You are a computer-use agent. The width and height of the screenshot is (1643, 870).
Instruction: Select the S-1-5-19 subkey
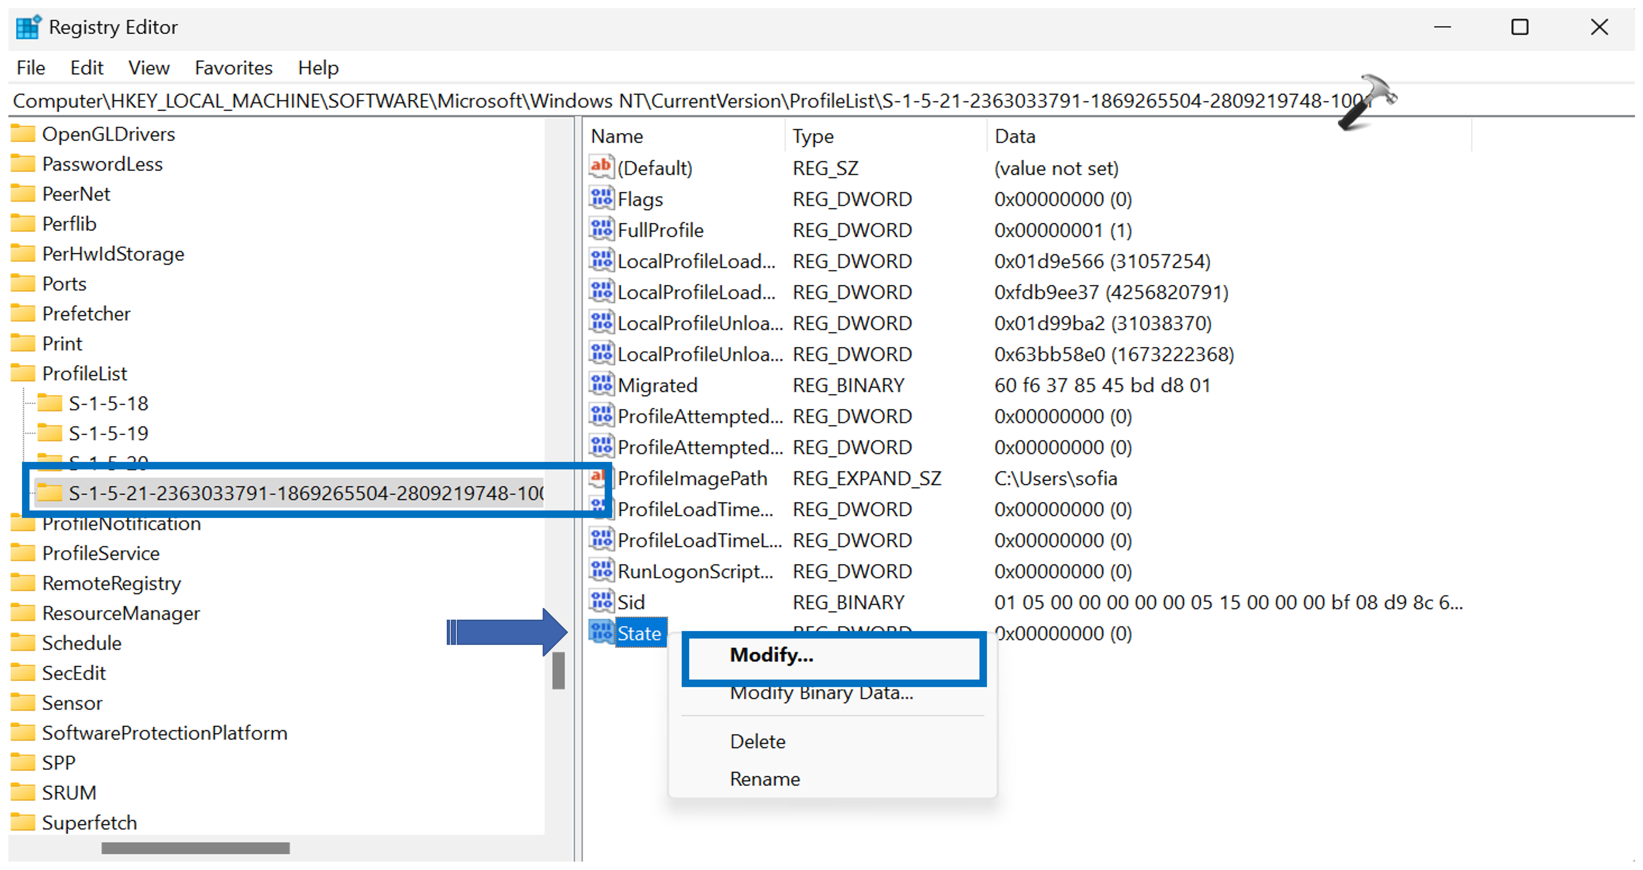[x=108, y=433]
